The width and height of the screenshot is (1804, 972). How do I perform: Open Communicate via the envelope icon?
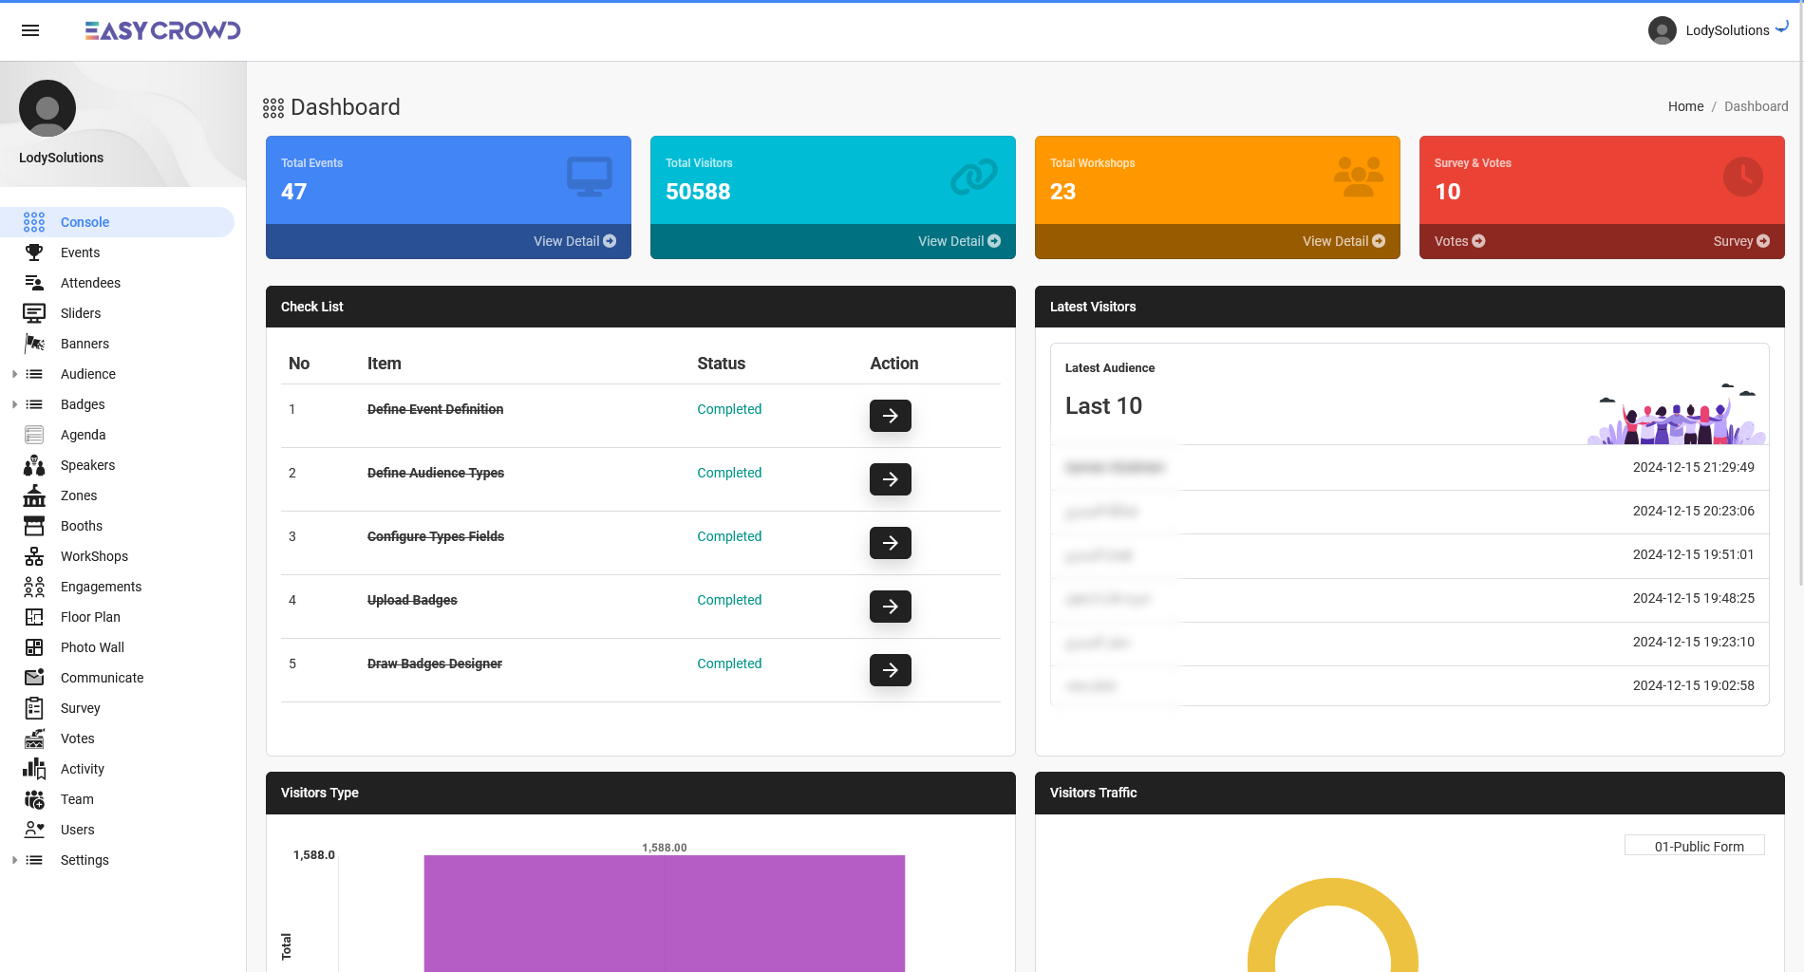tap(34, 678)
